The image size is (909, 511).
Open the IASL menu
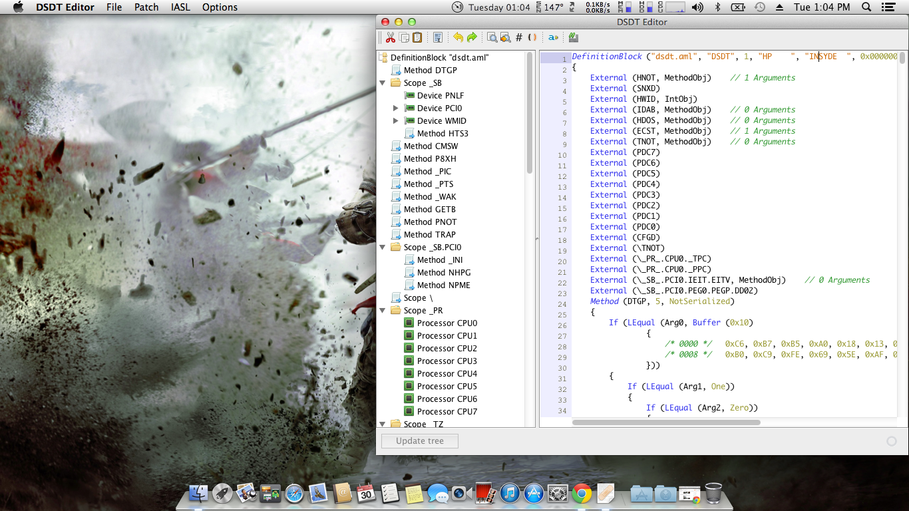pyautogui.click(x=181, y=7)
